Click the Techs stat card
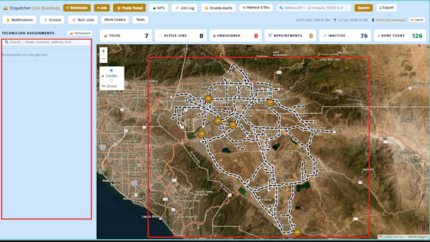Viewport: 430px width, 242px height. point(126,35)
